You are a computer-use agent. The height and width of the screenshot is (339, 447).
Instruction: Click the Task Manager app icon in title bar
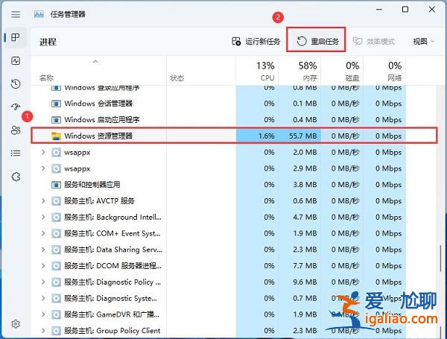point(39,14)
